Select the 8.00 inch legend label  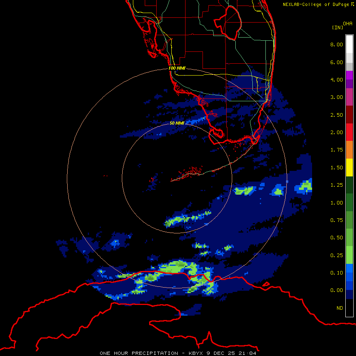tap(337, 44)
